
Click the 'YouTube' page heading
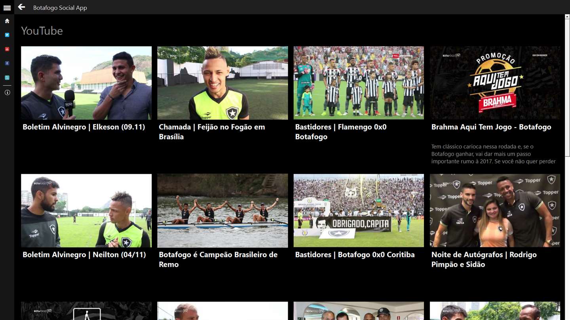pos(42,31)
